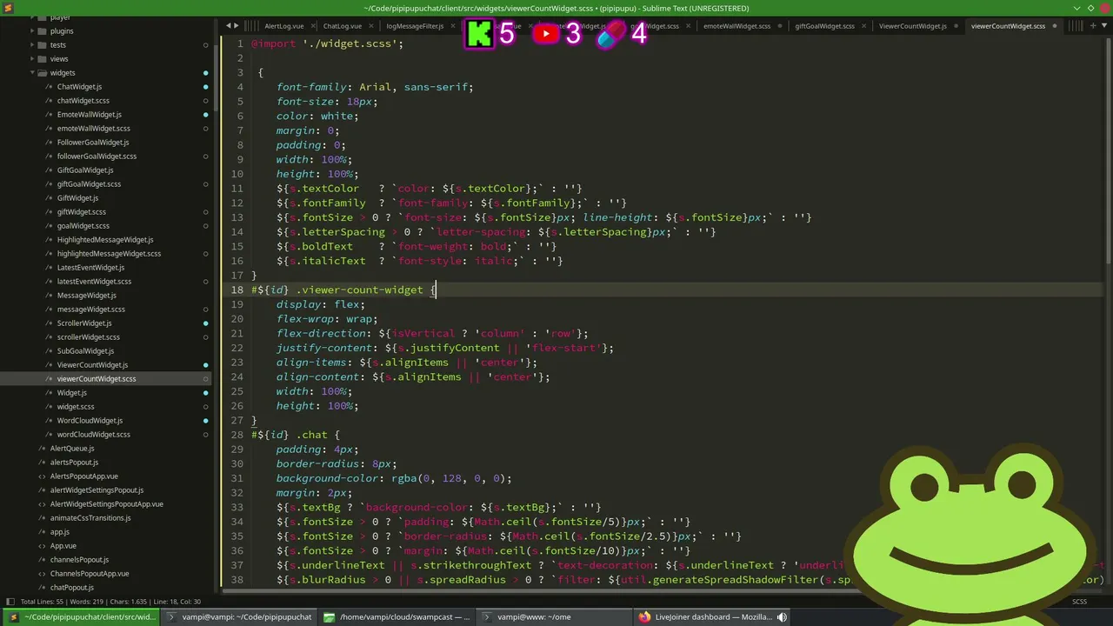The width and height of the screenshot is (1113, 626).
Task: Open ViewerCountWidget.js in the sidebar
Action: pyautogui.click(x=92, y=365)
